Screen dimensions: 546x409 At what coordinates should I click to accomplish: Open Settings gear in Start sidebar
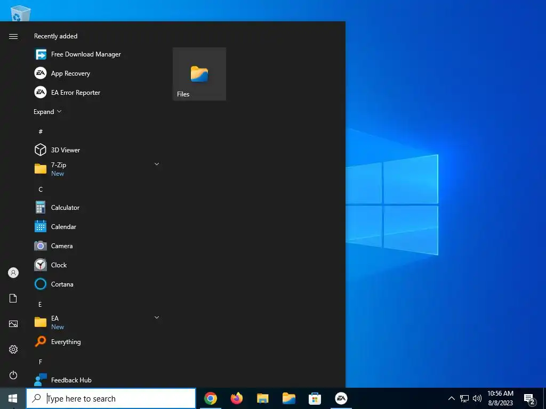point(13,349)
